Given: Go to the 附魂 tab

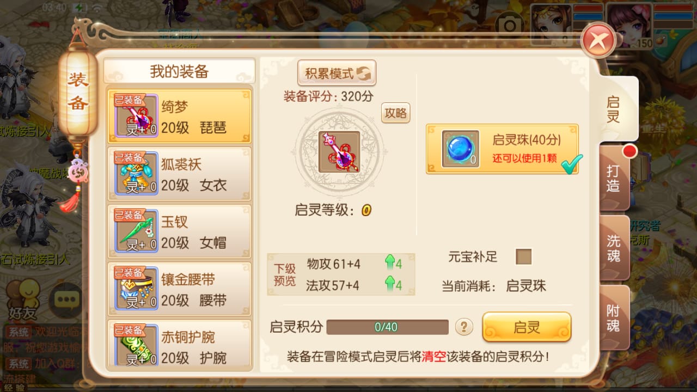Looking at the screenshot, I should tap(614, 318).
